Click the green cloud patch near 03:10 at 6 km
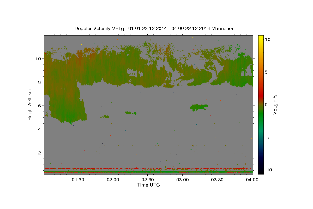 click(199, 107)
